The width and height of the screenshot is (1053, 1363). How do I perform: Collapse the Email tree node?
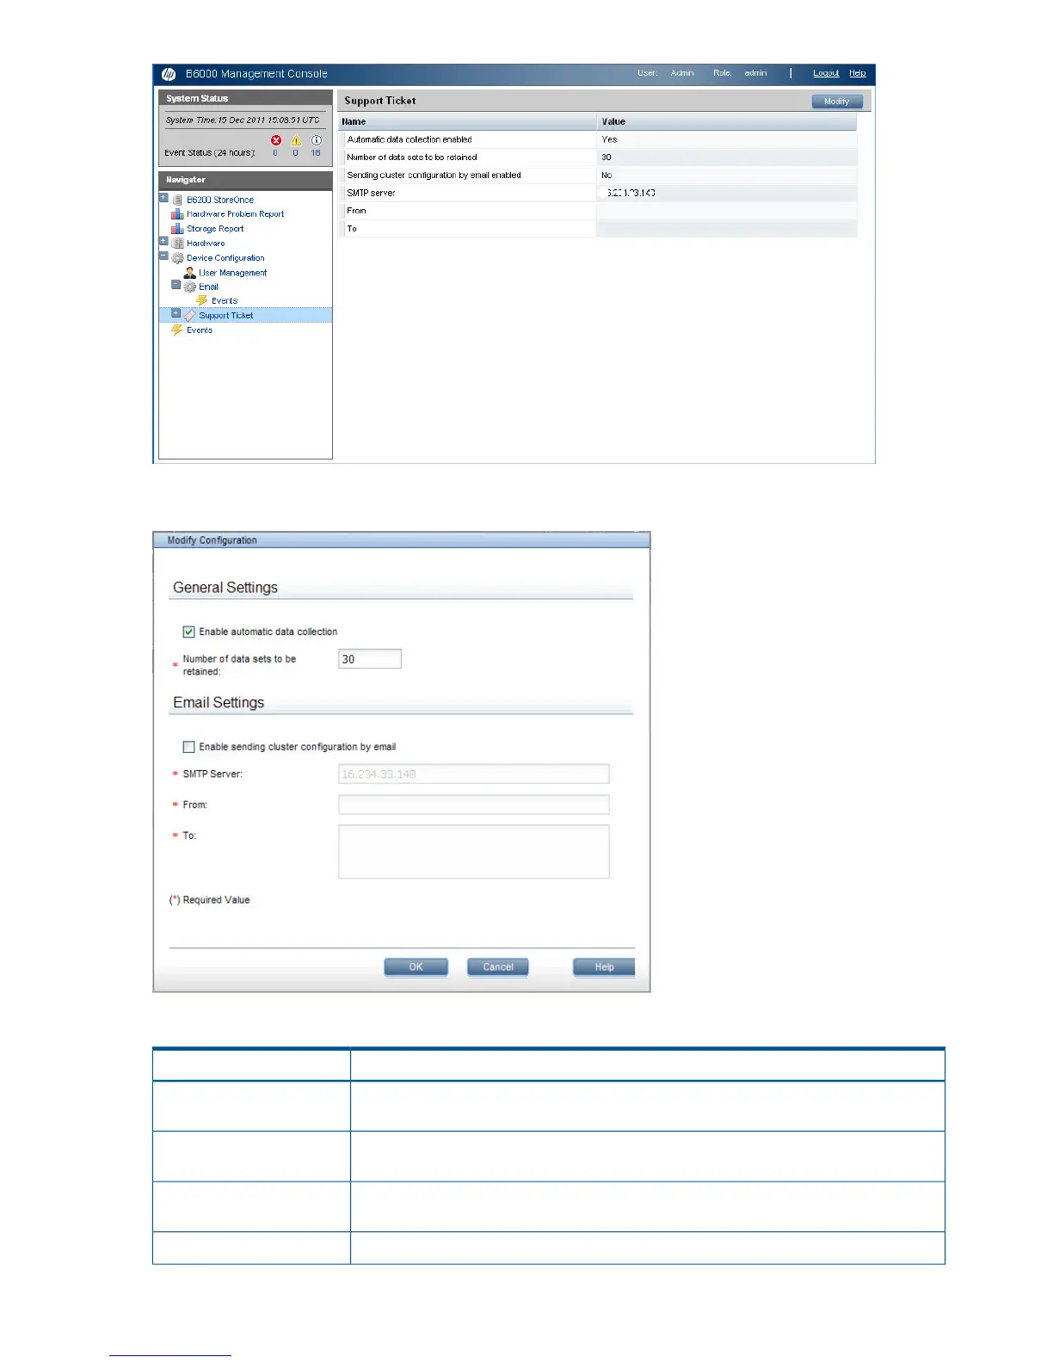tap(175, 285)
